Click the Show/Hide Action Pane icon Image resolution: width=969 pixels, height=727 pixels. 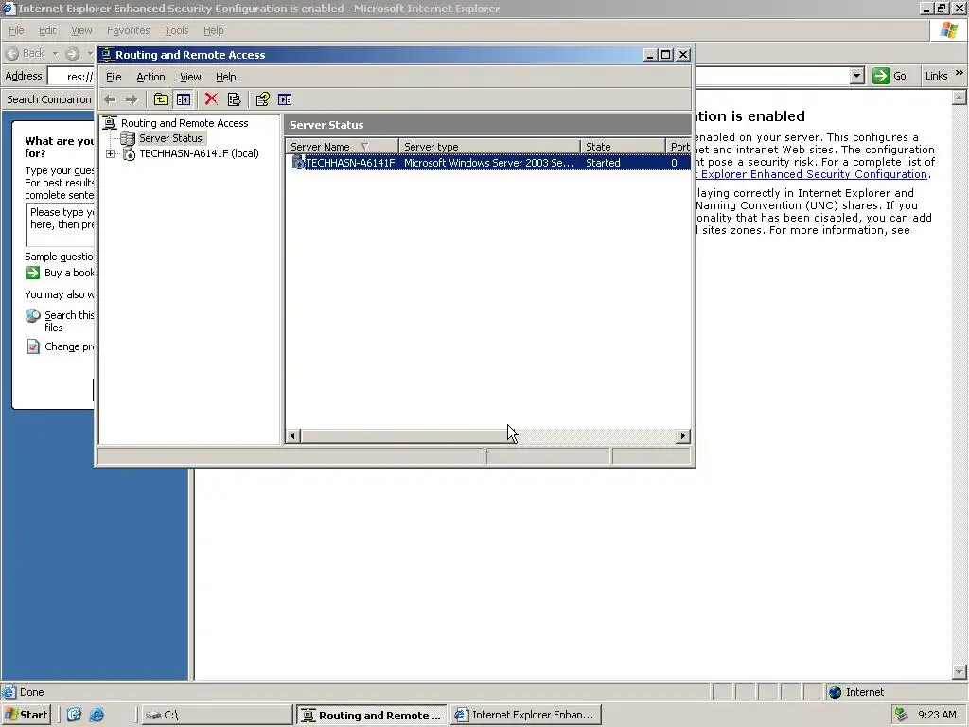tap(285, 99)
